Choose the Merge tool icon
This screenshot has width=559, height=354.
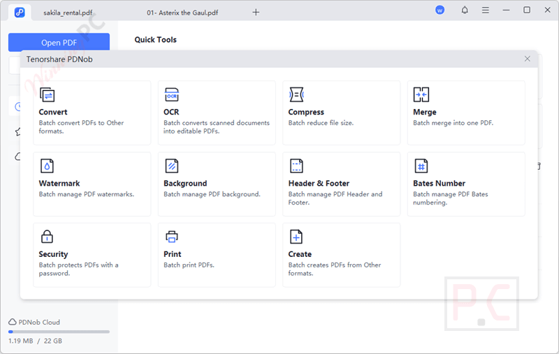click(x=421, y=95)
